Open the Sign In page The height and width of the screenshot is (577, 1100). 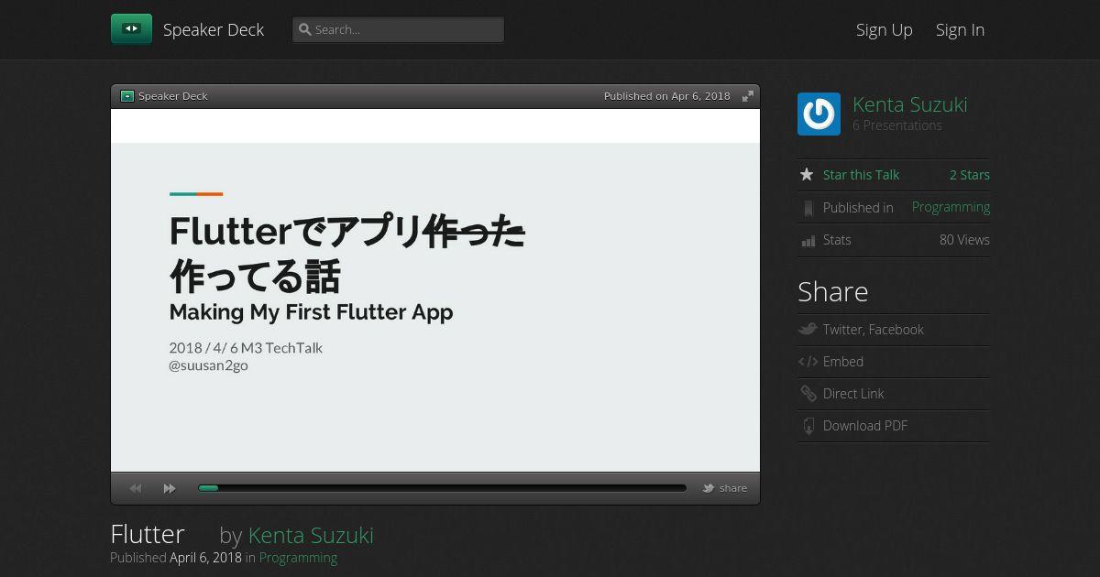[960, 29]
